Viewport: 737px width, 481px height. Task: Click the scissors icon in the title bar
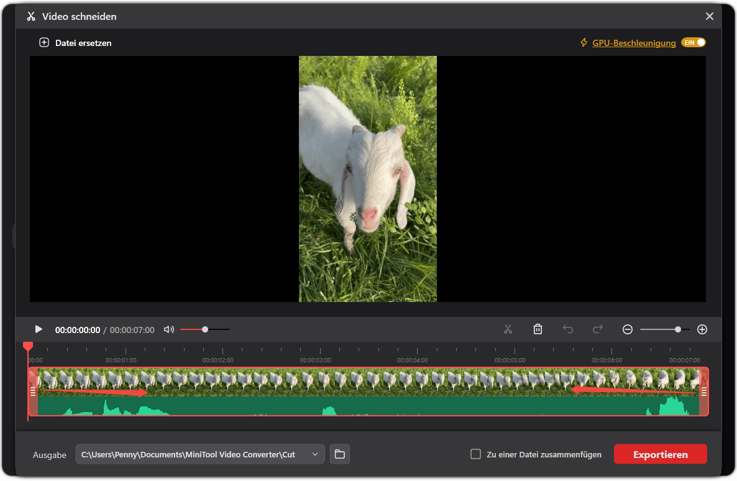(x=31, y=16)
